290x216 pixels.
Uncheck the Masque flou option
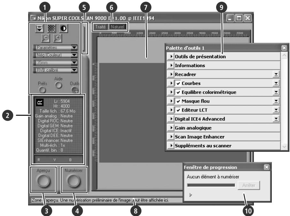(178, 101)
